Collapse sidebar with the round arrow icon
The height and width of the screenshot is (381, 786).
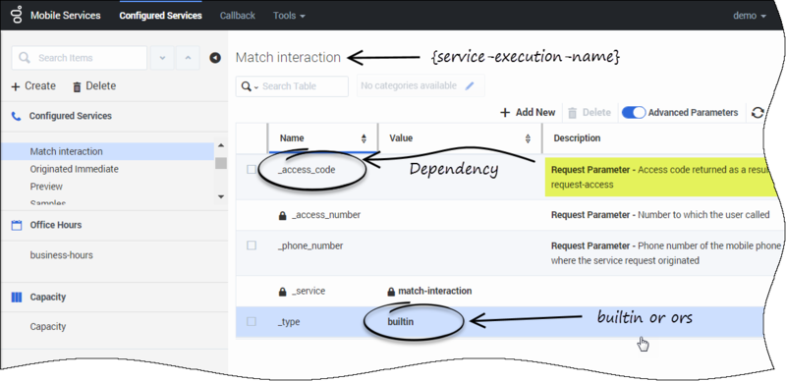(215, 58)
